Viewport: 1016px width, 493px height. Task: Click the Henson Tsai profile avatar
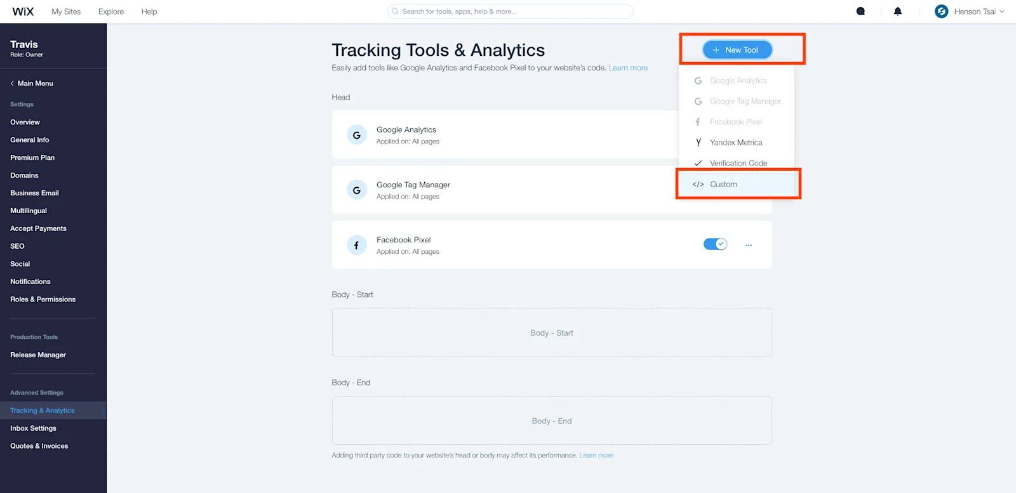[942, 11]
